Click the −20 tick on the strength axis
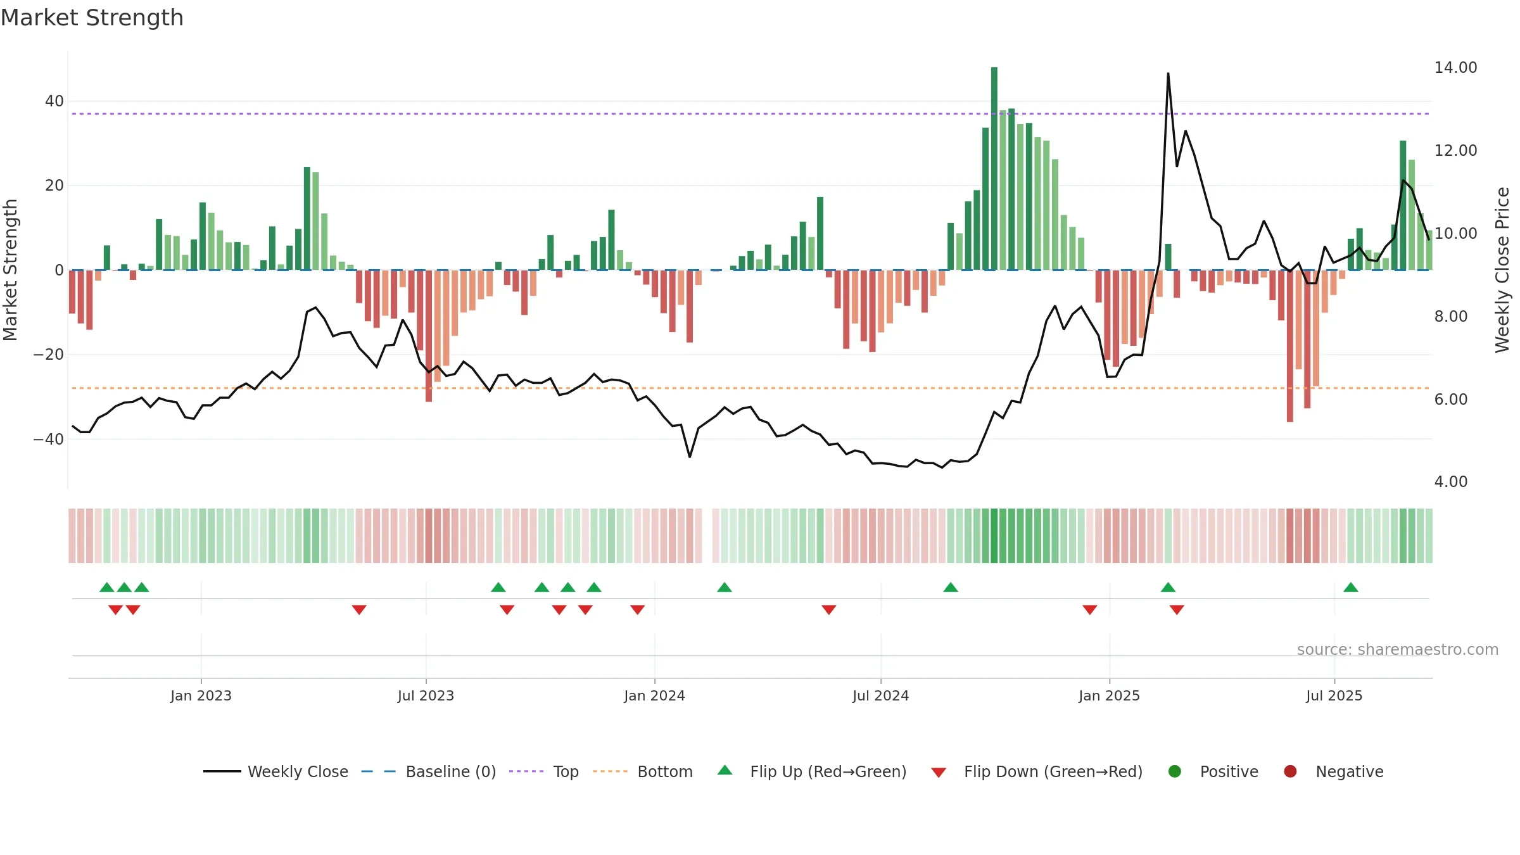Screen dimensions: 1520x855 click(48, 355)
